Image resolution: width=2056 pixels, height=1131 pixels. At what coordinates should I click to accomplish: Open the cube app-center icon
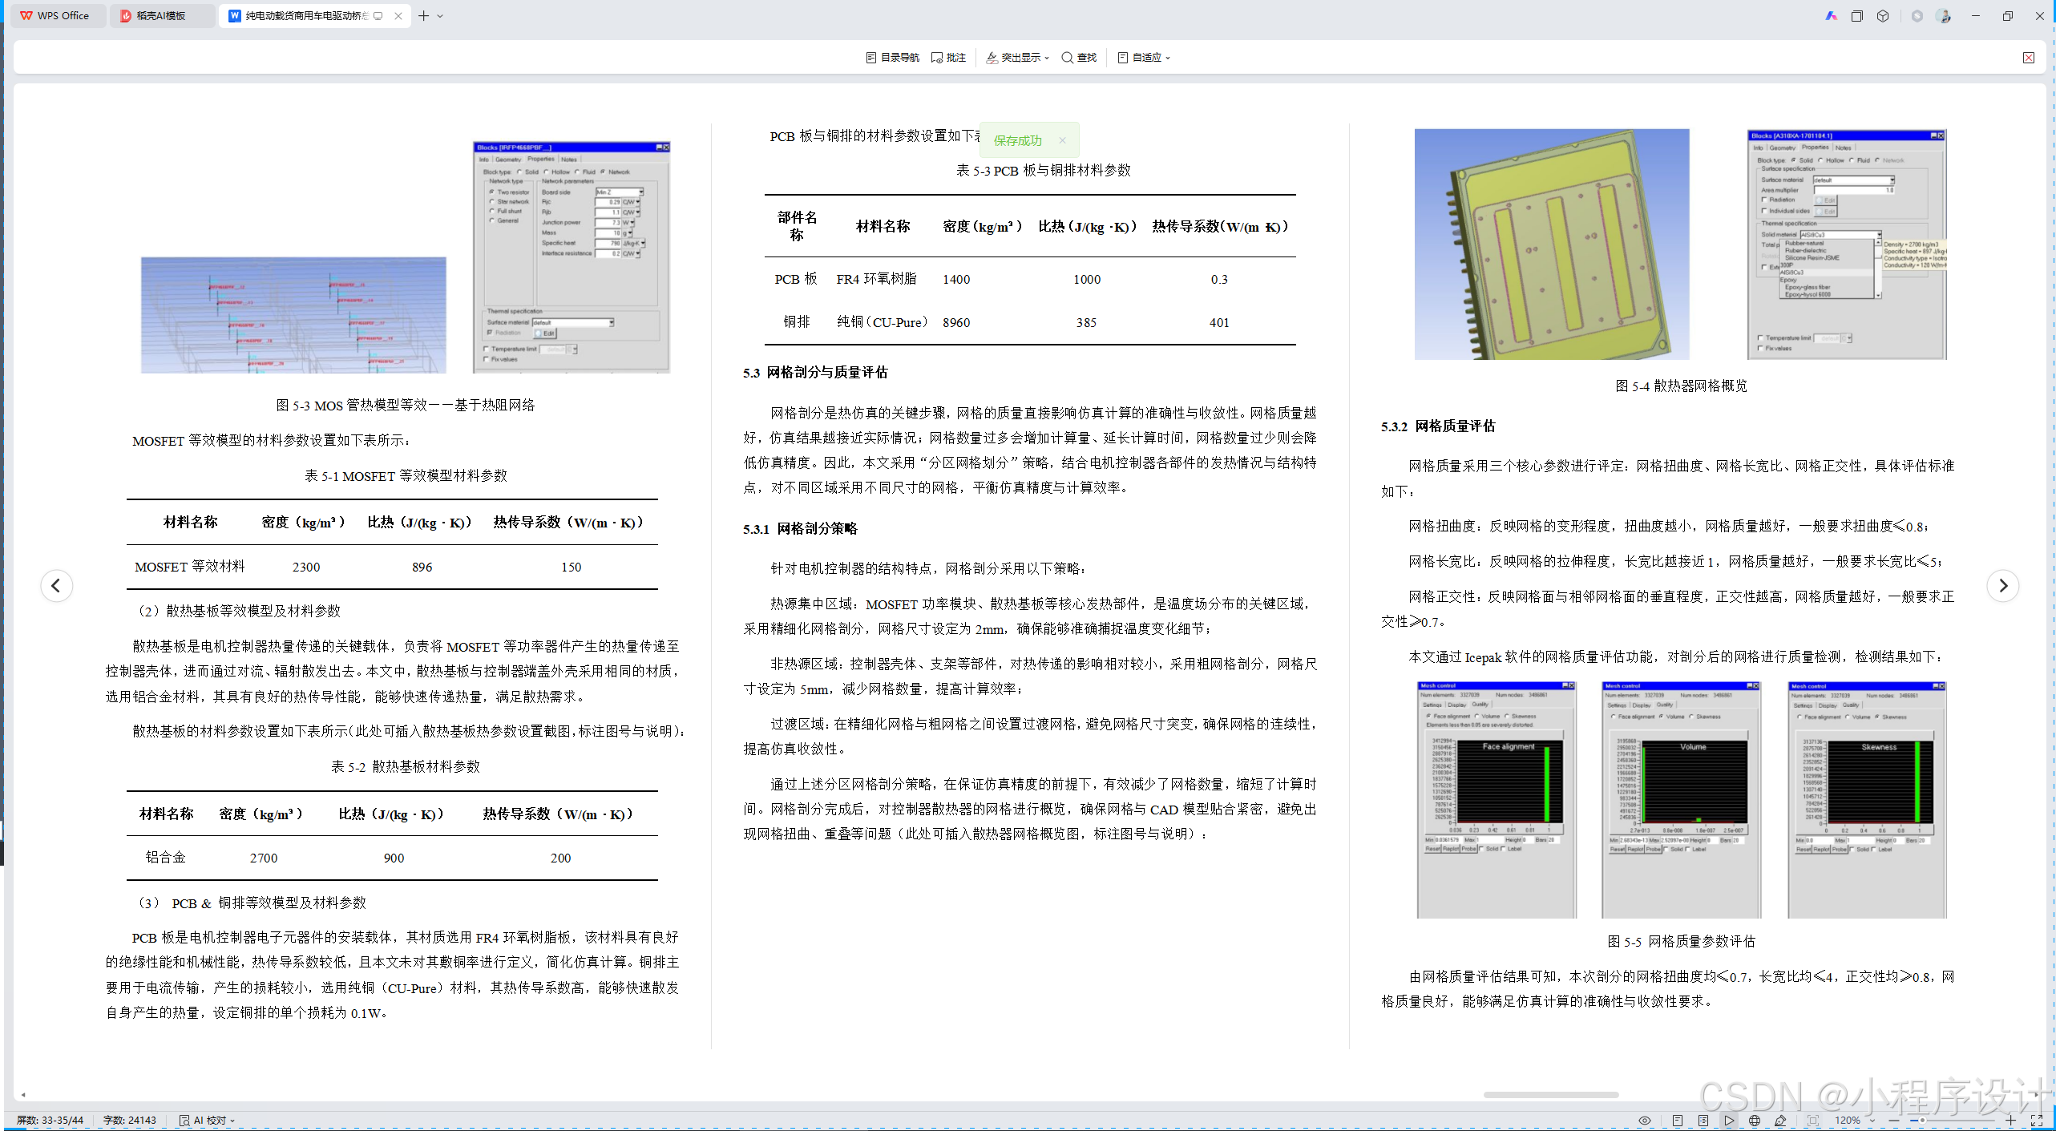click(x=1883, y=16)
